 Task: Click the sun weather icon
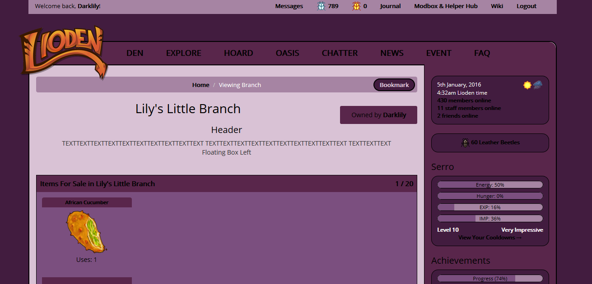[x=527, y=85]
